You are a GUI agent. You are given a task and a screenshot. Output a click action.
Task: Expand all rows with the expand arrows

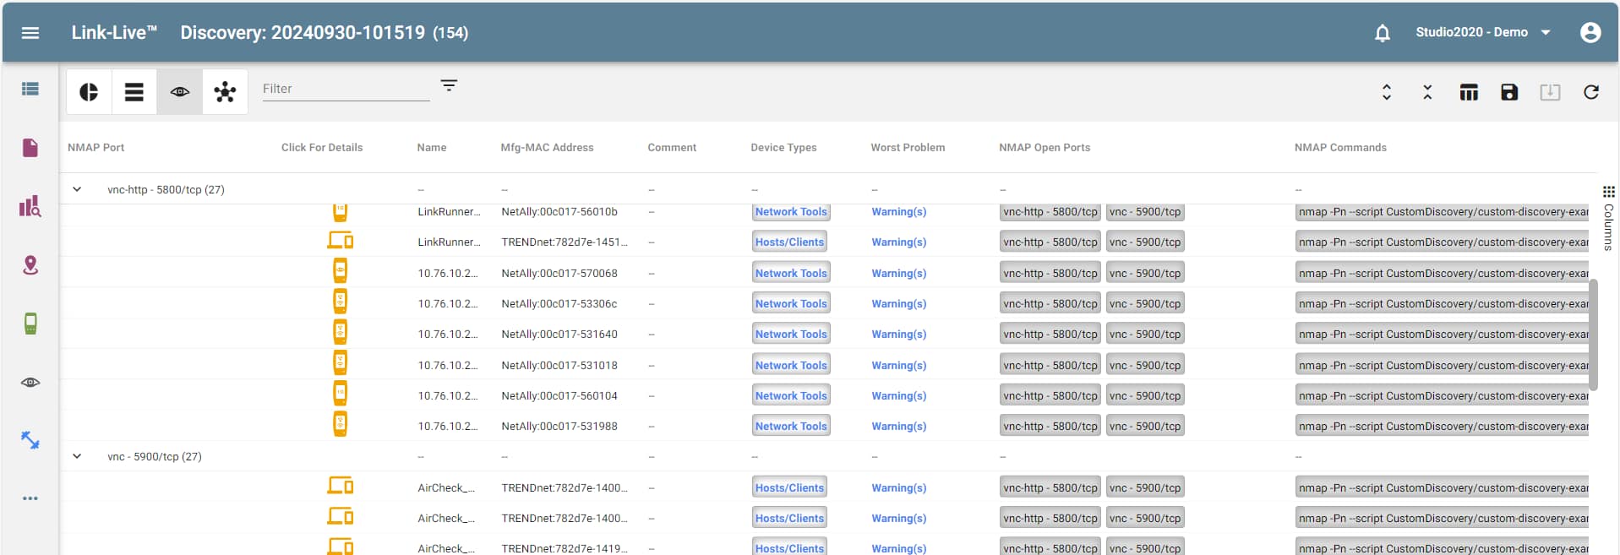1386,92
